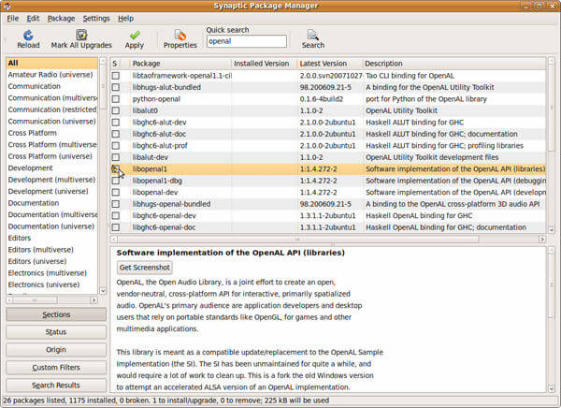
Task: Click the Reload toolbar icon
Action: tap(28, 36)
